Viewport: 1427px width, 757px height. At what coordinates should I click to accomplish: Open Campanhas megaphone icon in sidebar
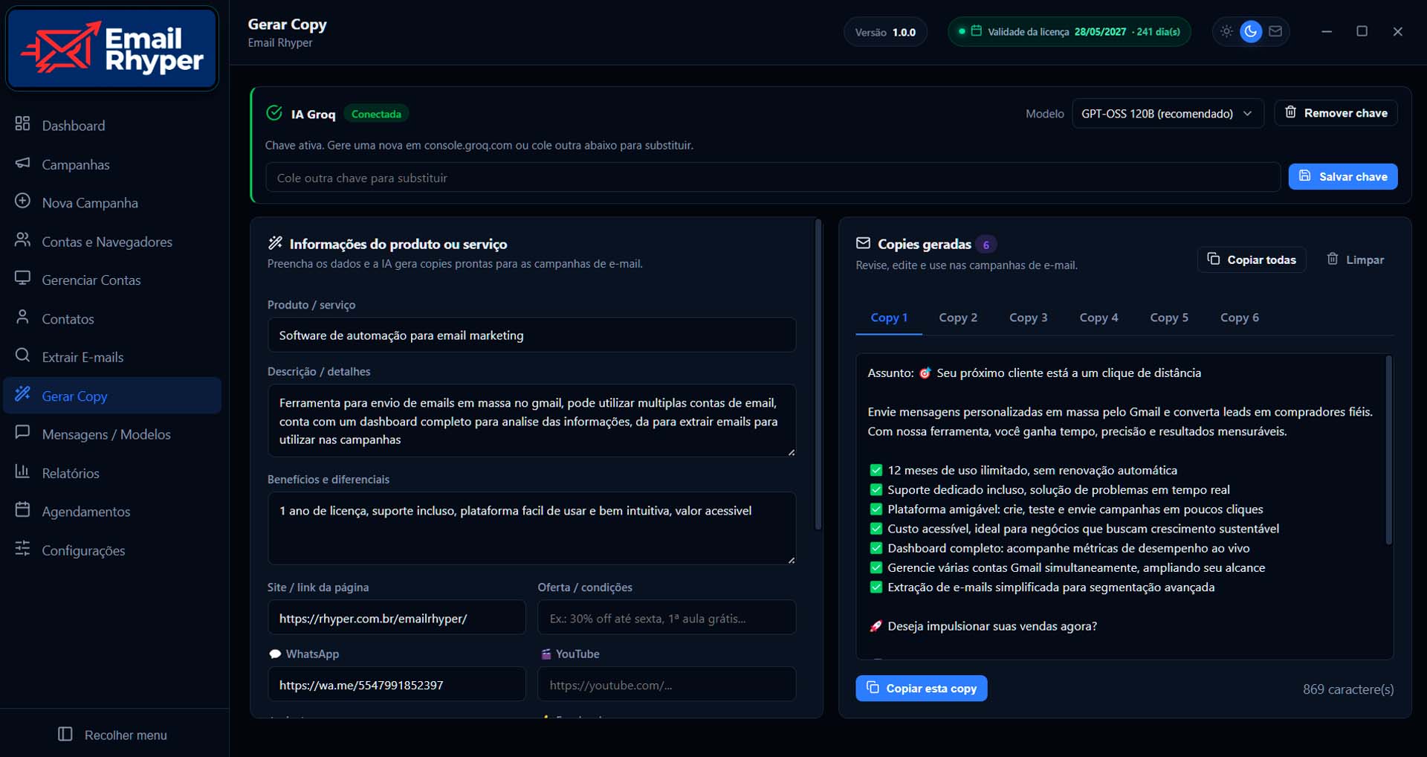click(22, 163)
